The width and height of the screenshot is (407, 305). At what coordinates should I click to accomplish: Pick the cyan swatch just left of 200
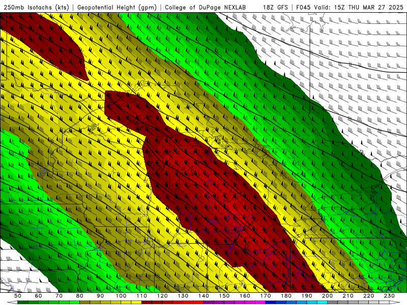pyautogui.click(x=322, y=302)
